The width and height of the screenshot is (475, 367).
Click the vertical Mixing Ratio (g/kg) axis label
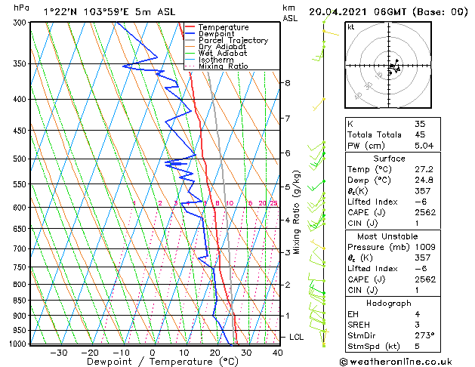[x=296, y=212]
